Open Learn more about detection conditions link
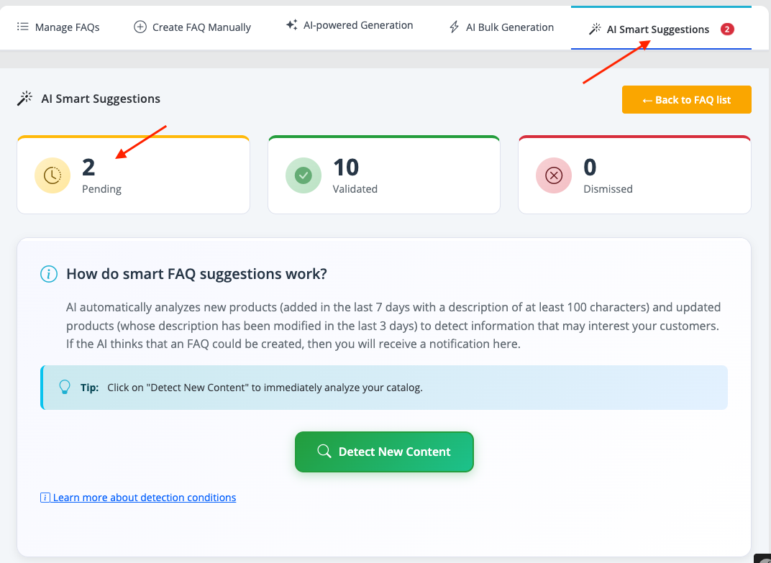The height and width of the screenshot is (563, 771). [x=144, y=498]
